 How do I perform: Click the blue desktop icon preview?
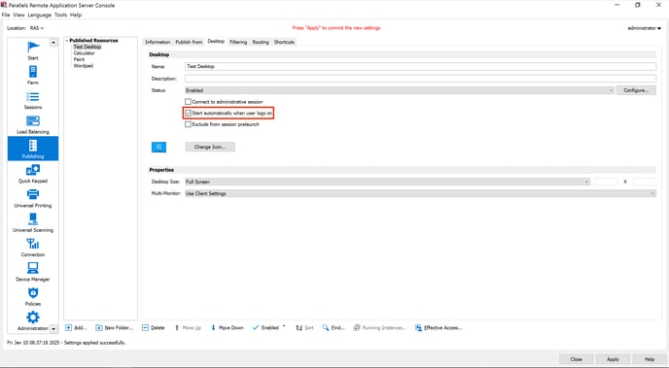[158, 147]
